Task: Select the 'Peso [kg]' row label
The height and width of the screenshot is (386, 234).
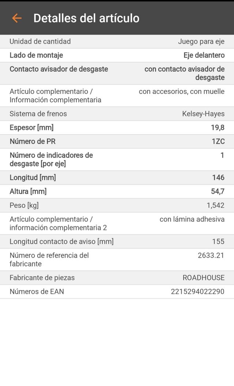Action: pos(24,205)
